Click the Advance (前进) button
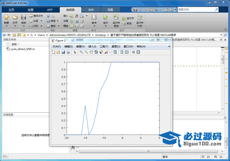 (x=127, y=23)
